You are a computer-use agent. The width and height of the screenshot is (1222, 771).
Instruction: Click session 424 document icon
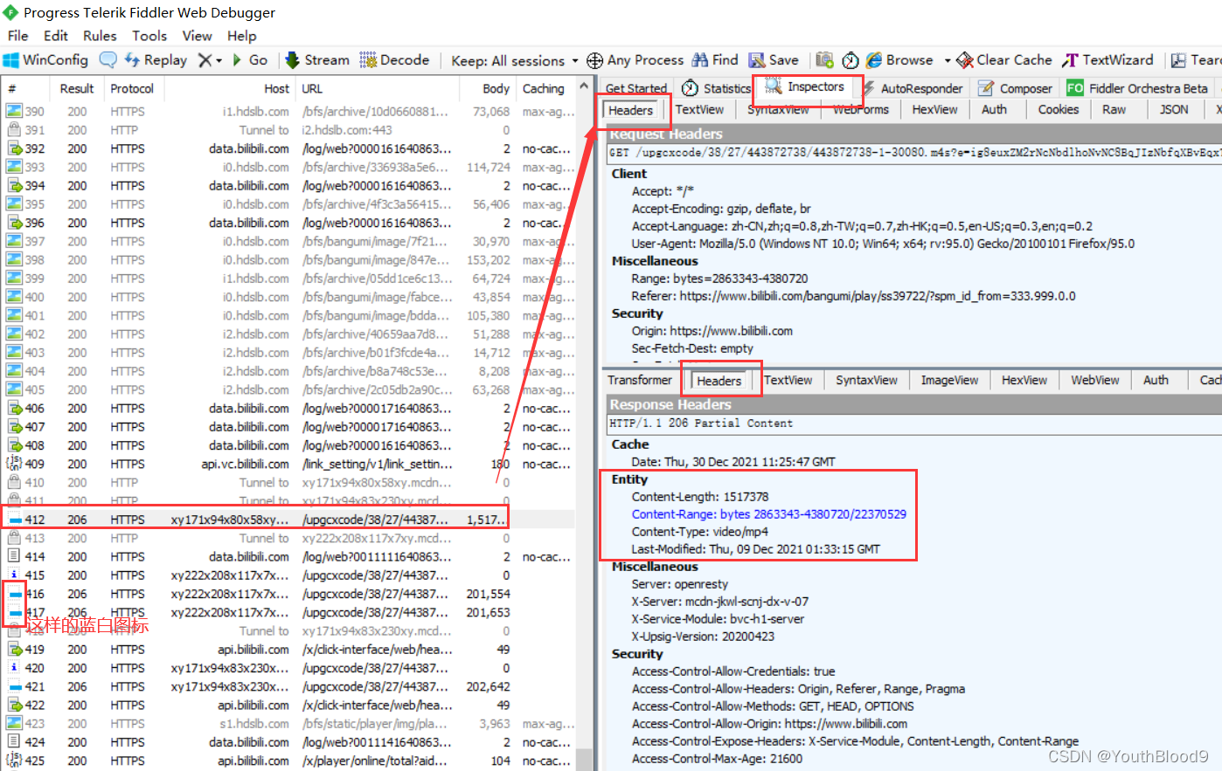pos(14,742)
